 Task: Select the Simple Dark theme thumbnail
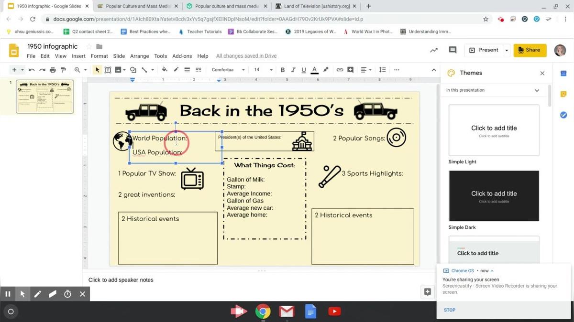pyautogui.click(x=494, y=196)
